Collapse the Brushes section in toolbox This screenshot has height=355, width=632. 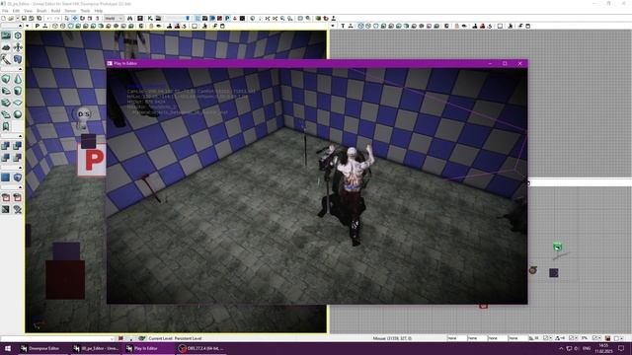pyautogui.click(x=20, y=69)
